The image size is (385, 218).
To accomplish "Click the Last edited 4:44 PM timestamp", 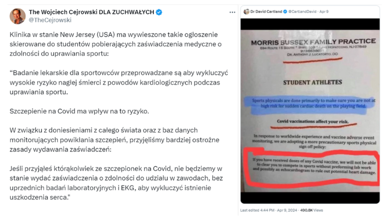I will coord(257,210).
